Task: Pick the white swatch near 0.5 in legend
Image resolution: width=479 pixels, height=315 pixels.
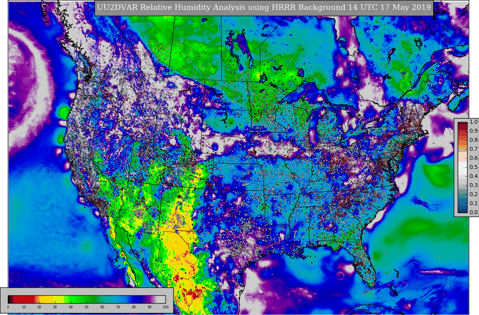Action: tap(462, 168)
